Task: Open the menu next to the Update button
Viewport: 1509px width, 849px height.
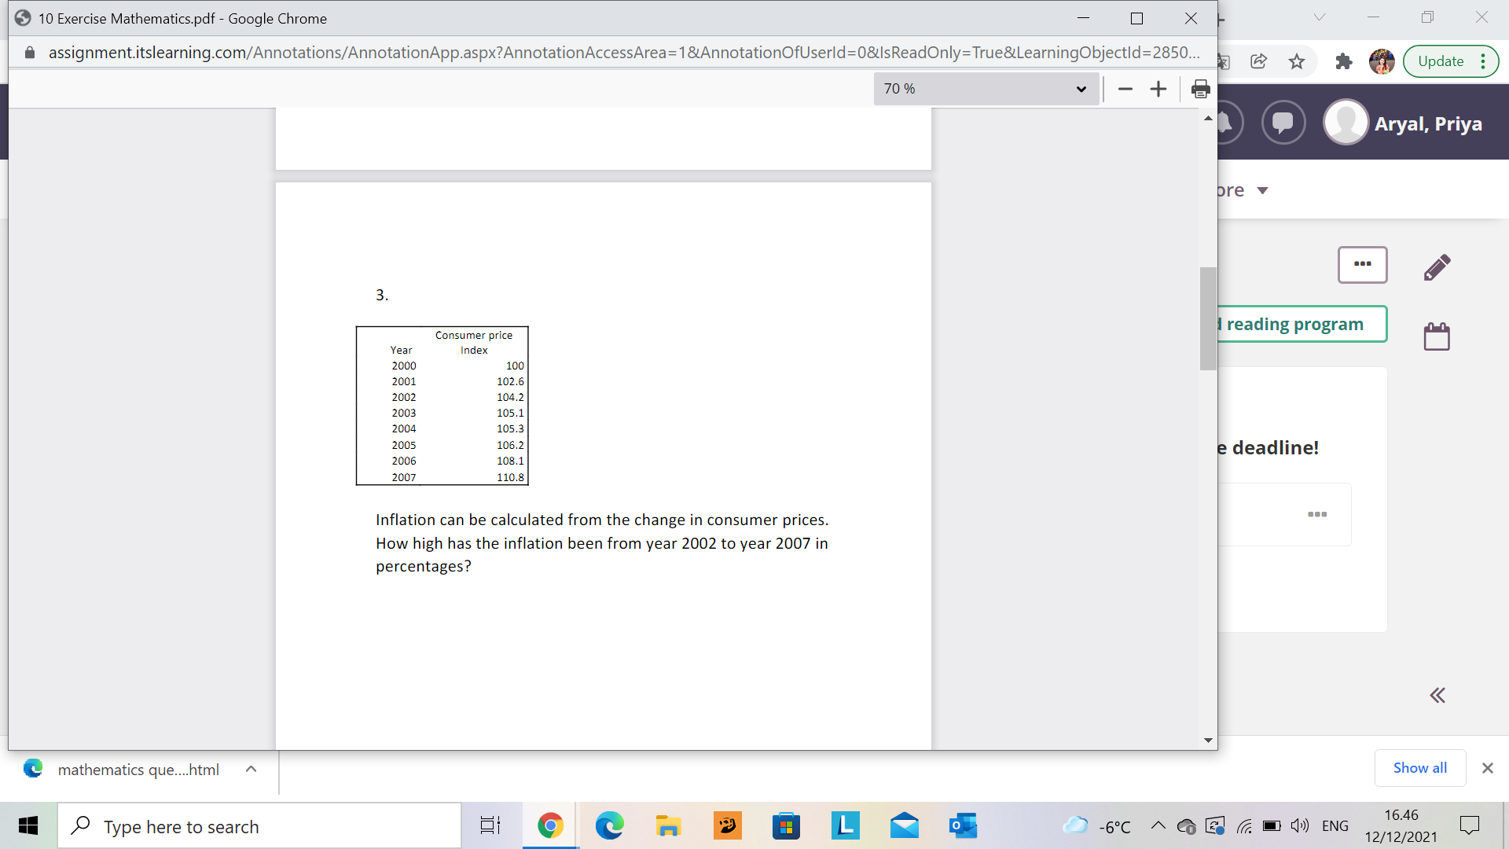Action: 1481,61
